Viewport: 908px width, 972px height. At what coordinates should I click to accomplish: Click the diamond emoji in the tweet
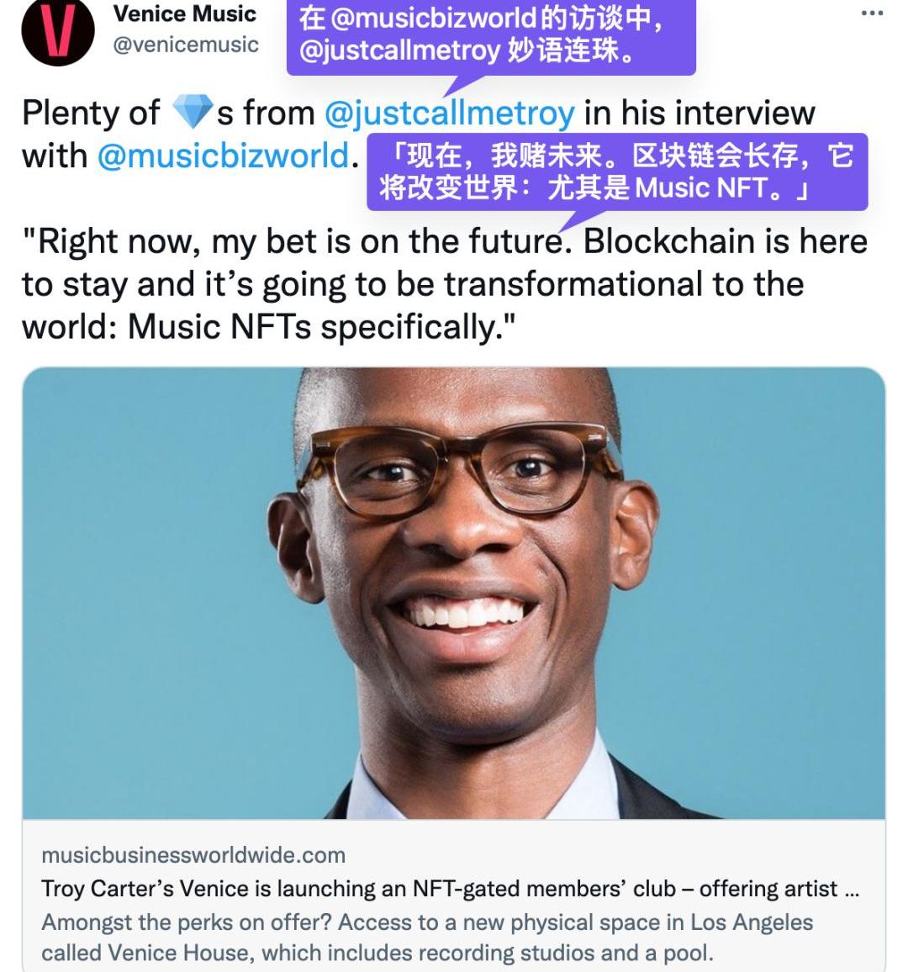(x=193, y=112)
